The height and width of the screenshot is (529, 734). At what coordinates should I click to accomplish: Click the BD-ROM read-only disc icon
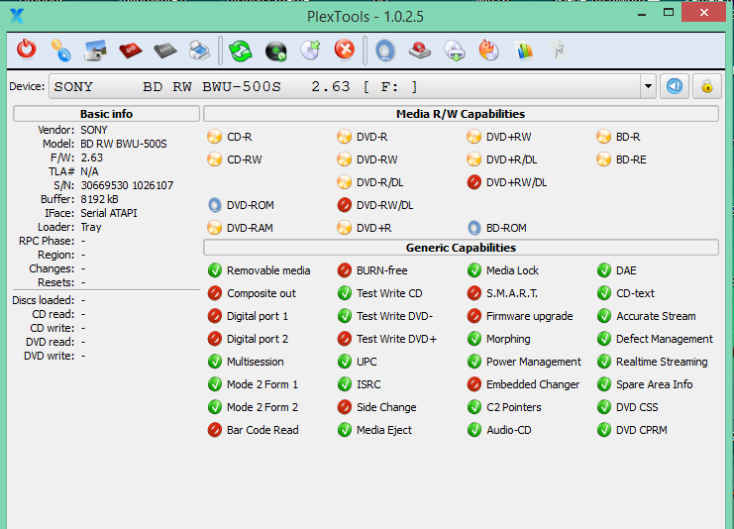[x=474, y=228]
